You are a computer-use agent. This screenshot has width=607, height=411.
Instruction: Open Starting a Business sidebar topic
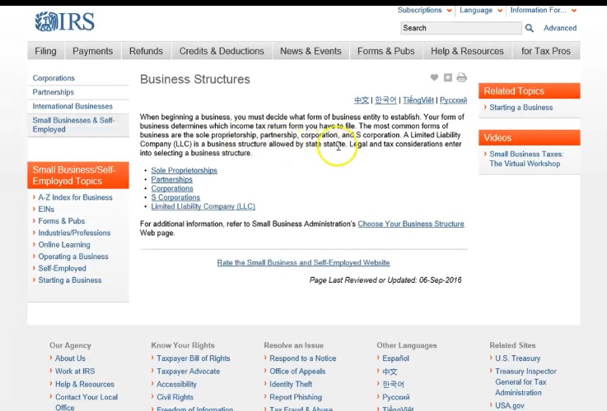[70, 280]
